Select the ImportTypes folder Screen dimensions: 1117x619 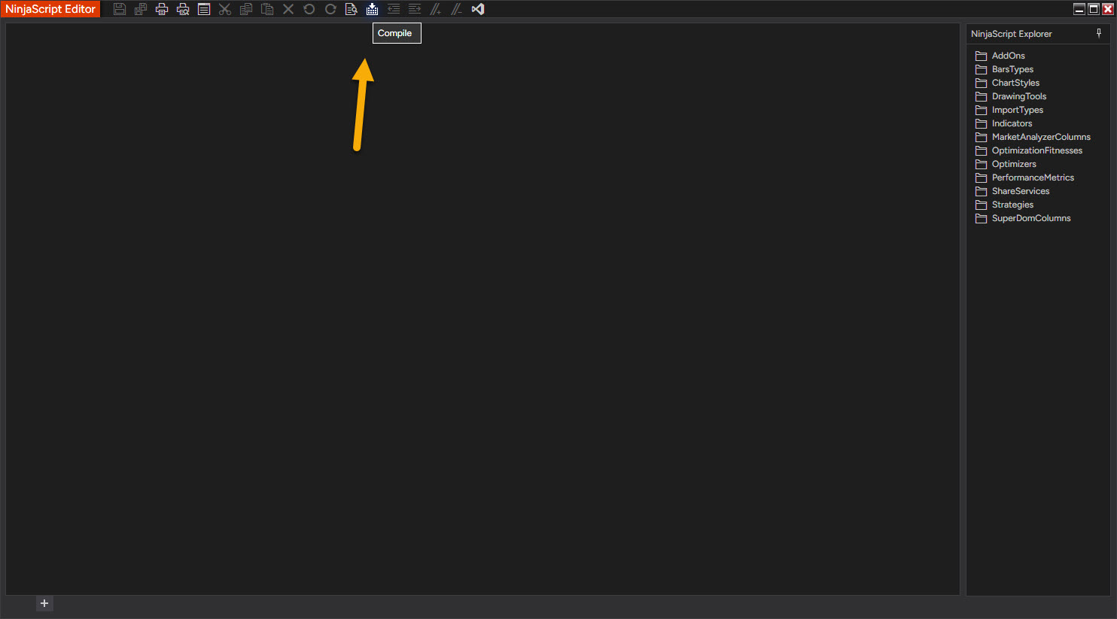click(x=1009, y=110)
